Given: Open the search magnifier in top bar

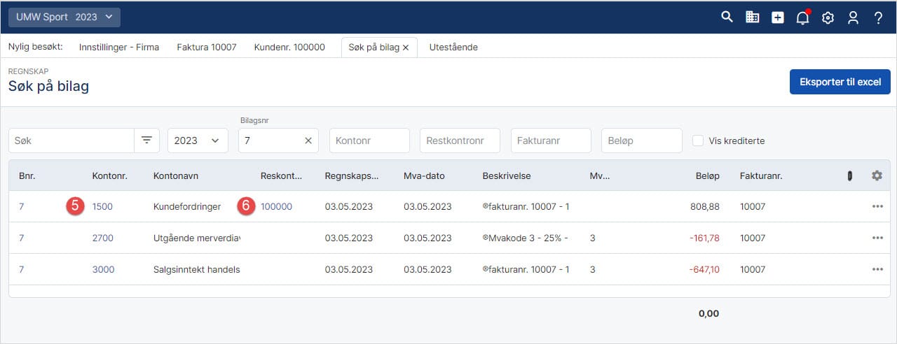Looking at the screenshot, I should click(x=727, y=17).
